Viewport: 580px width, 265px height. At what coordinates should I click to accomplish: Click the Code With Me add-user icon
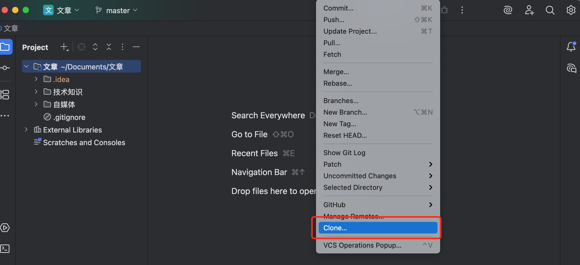click(529, 10)
